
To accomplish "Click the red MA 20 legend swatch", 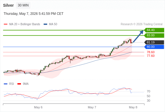I will pos(6,24).
